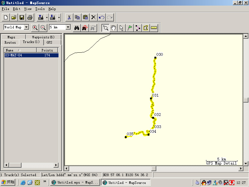Open the File menu
The height and width of the screenshot is (187, 249).
[5, 9]
